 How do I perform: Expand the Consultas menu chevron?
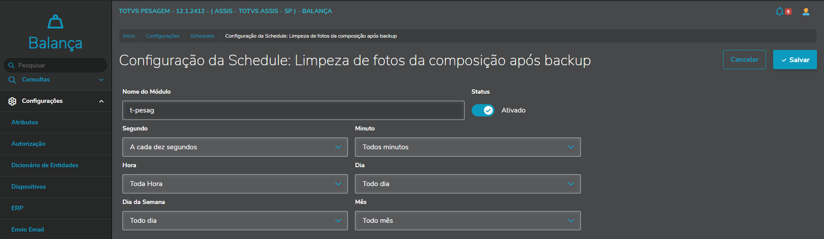click(x=101, y=80)
